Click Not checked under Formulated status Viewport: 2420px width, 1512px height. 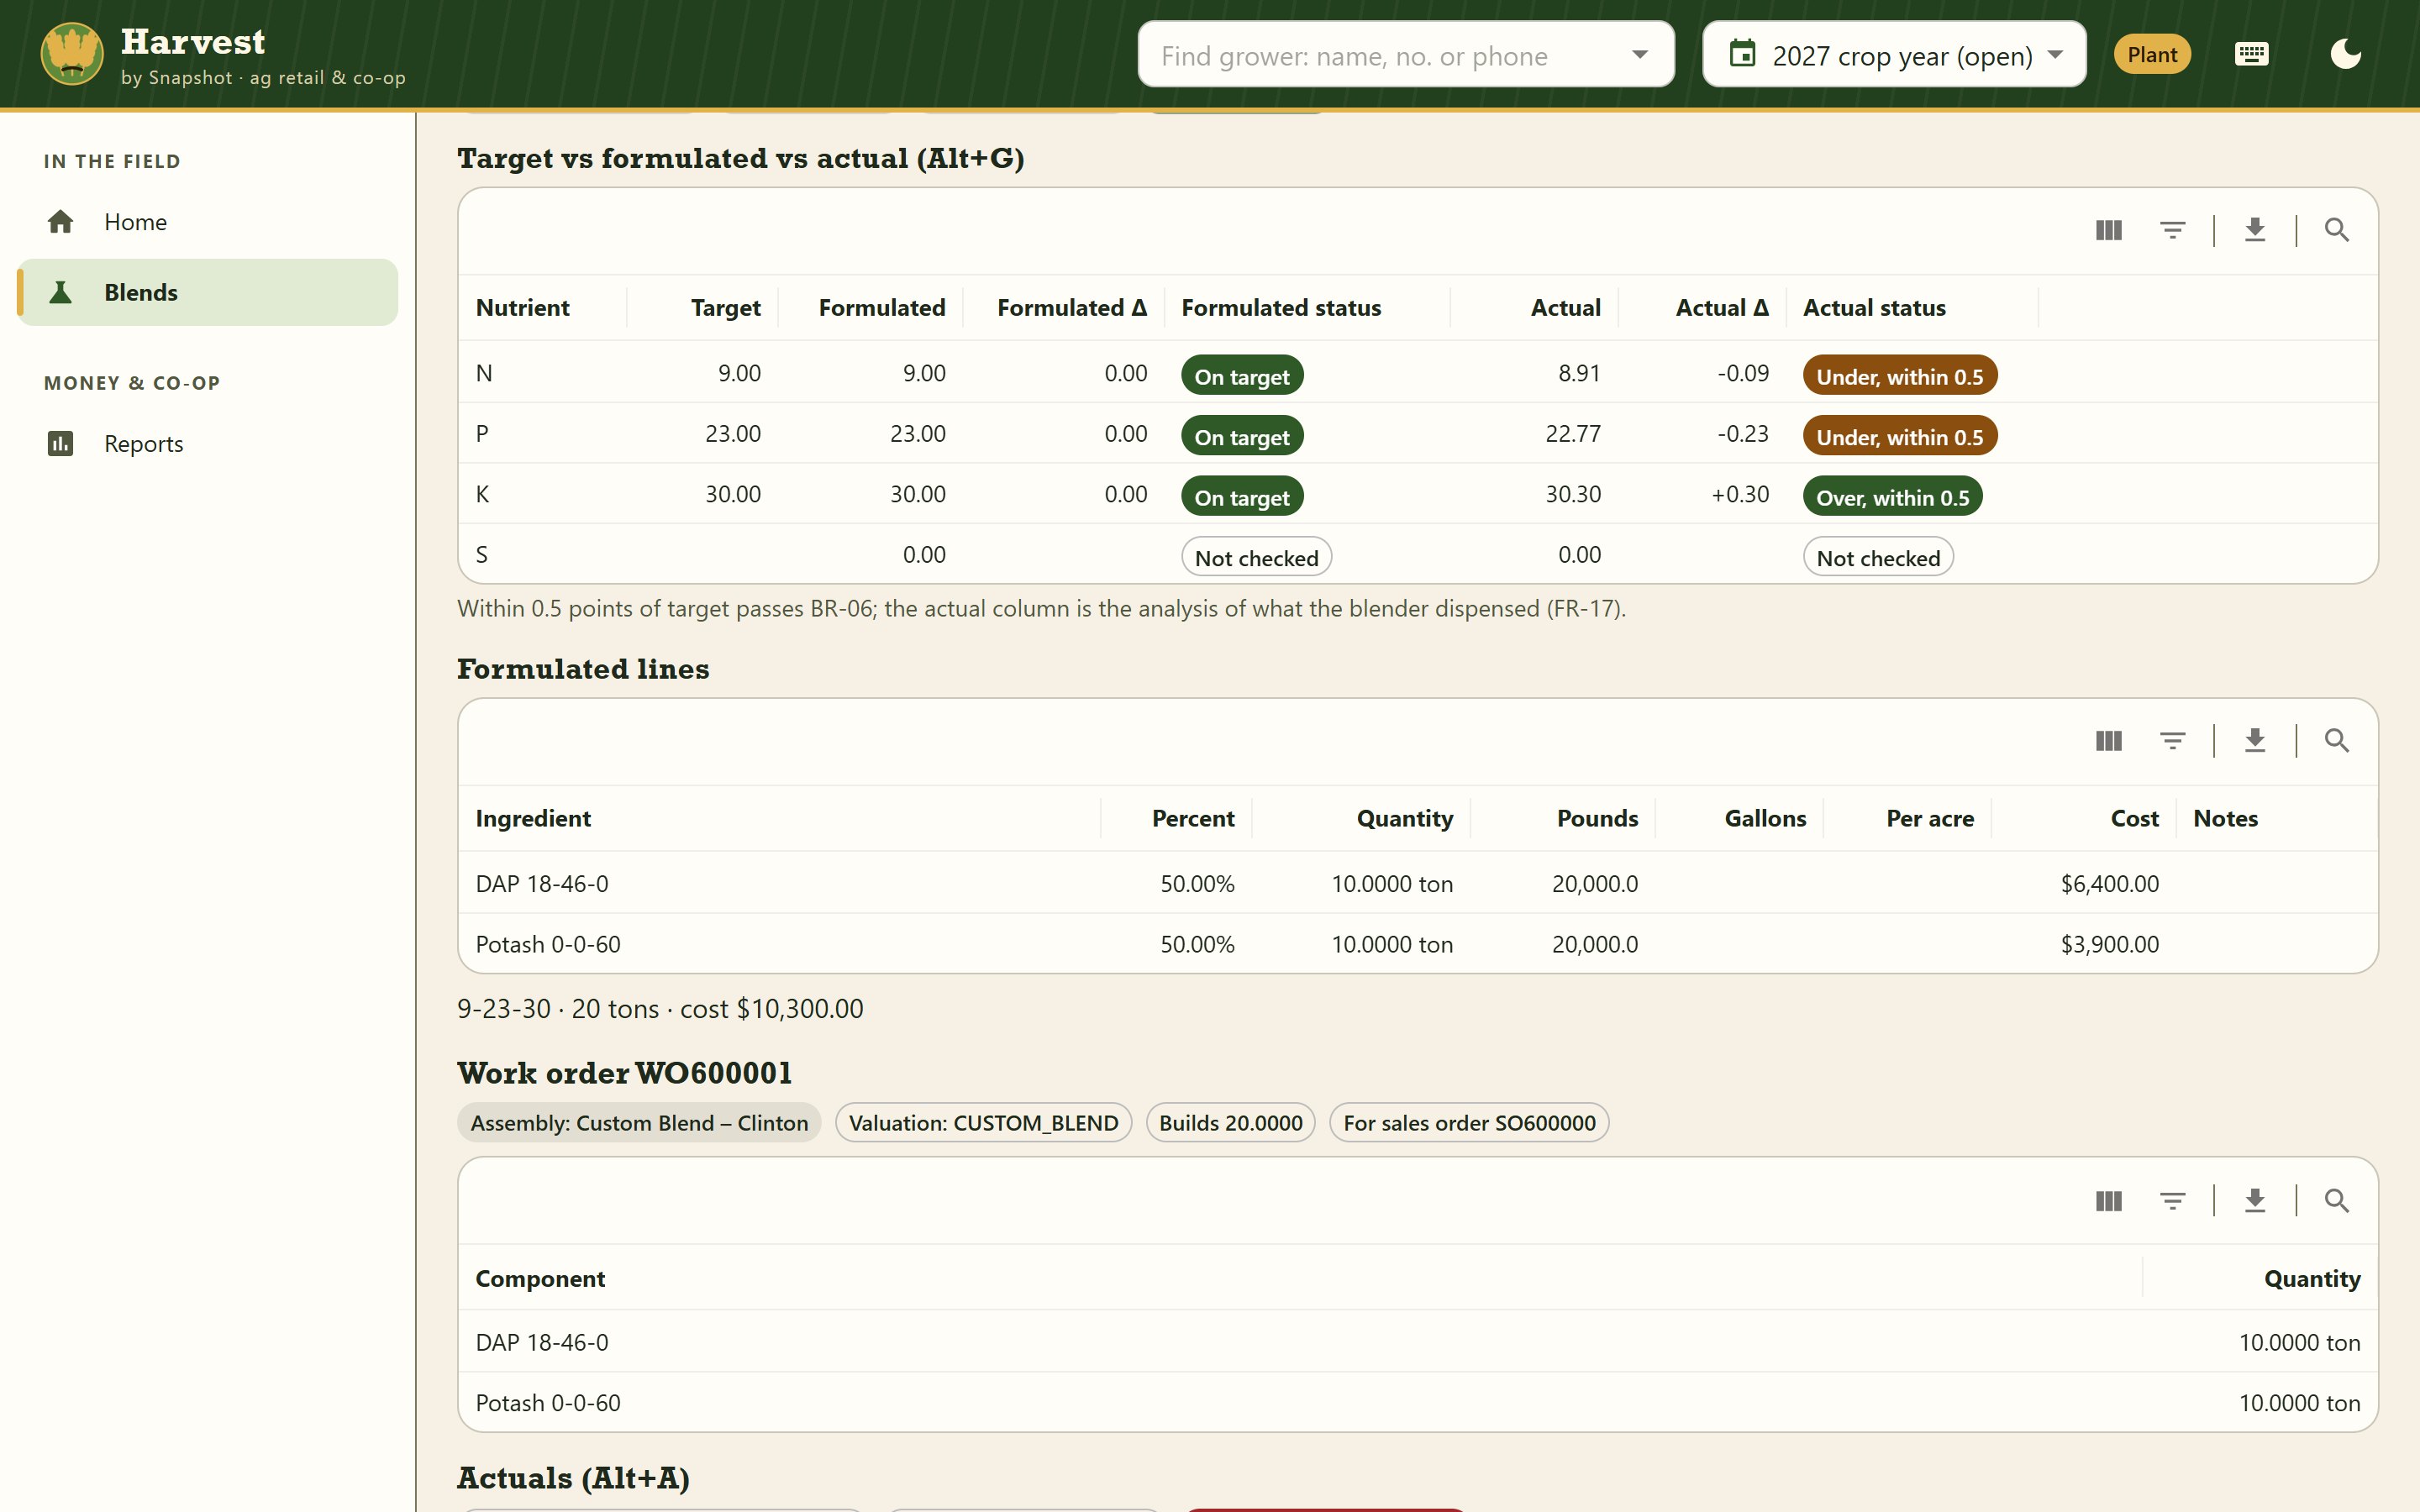1256,557
